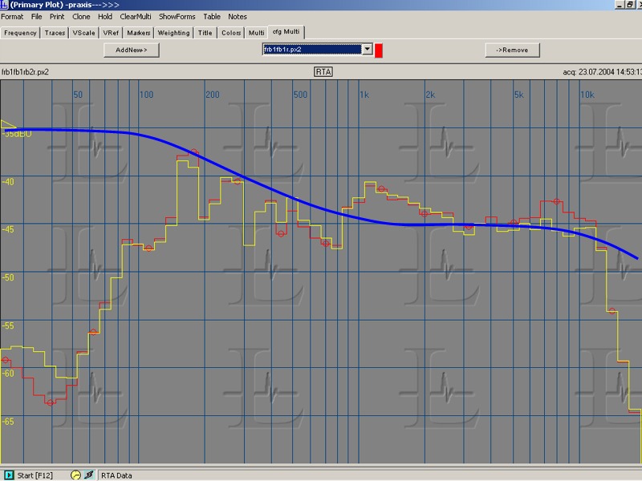The image size is (642, 481).
Task: Click the yellow reference arrow marker at left axis
Action: point(8,125)
